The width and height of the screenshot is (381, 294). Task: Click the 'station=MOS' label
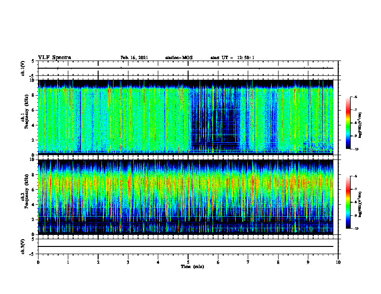click(179, 58)
